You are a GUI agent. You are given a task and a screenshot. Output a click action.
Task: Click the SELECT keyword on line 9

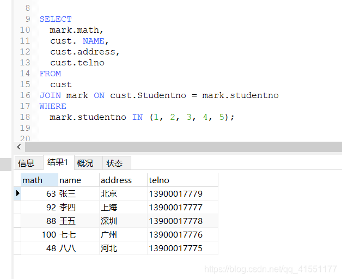pyautogui.click(x=56, y=19)
